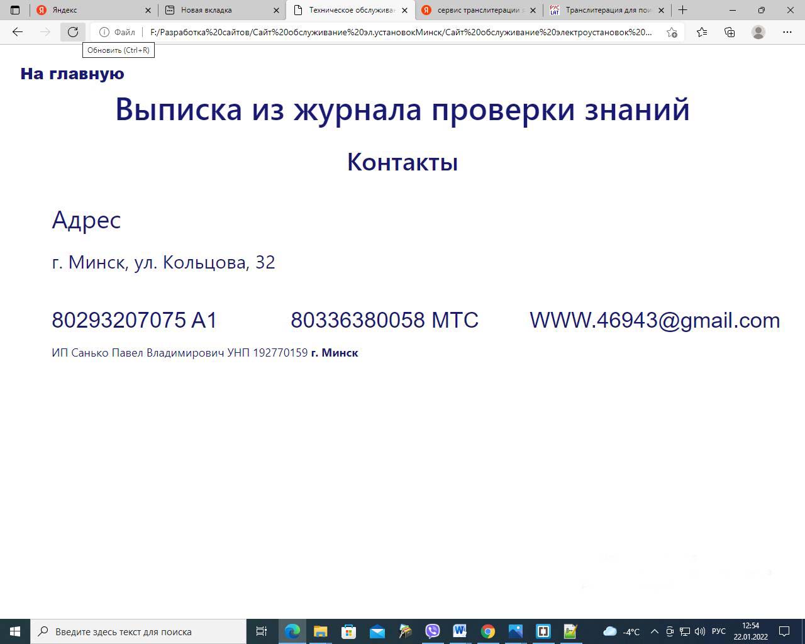
Task: Show hidden system tray icons
Action: [x=654, y=631]
